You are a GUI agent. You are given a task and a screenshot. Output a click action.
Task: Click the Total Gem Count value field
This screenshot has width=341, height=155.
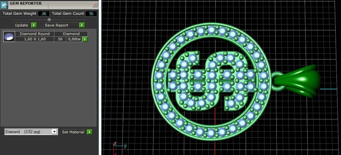[91, 14]
